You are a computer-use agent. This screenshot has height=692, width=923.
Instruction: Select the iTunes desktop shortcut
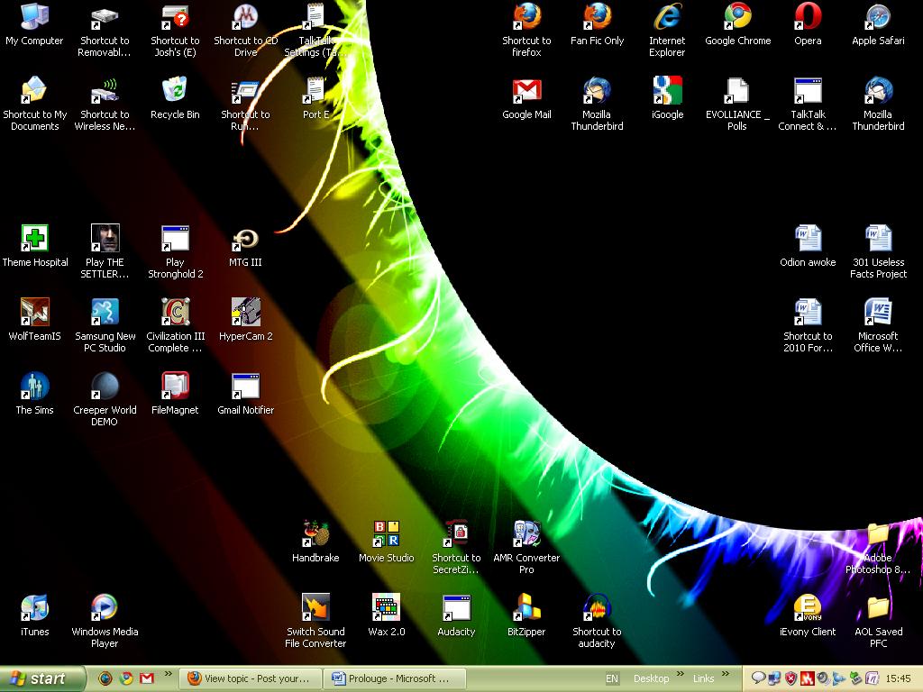(34, 608)
